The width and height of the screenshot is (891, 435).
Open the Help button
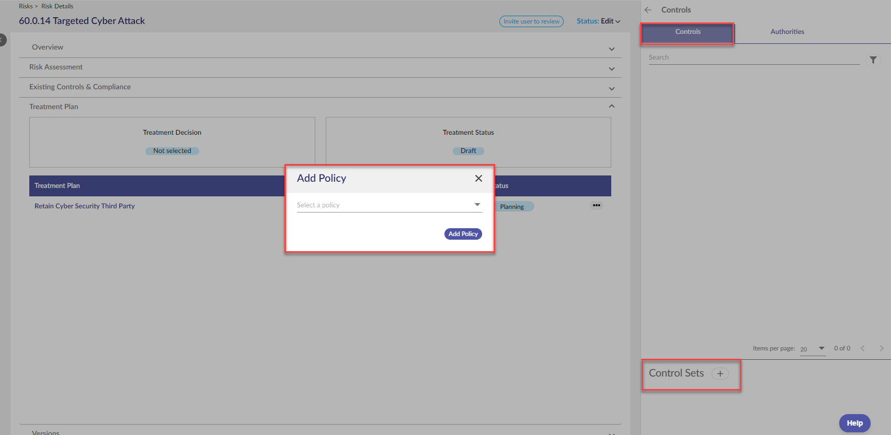coord(854,423)
